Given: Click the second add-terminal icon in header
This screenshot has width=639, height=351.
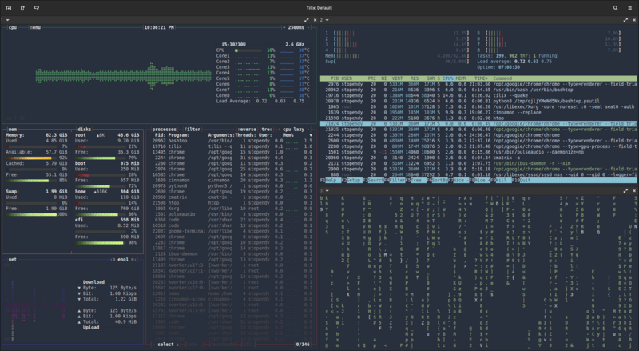Looking at the screenshot, I should (22, 7).
